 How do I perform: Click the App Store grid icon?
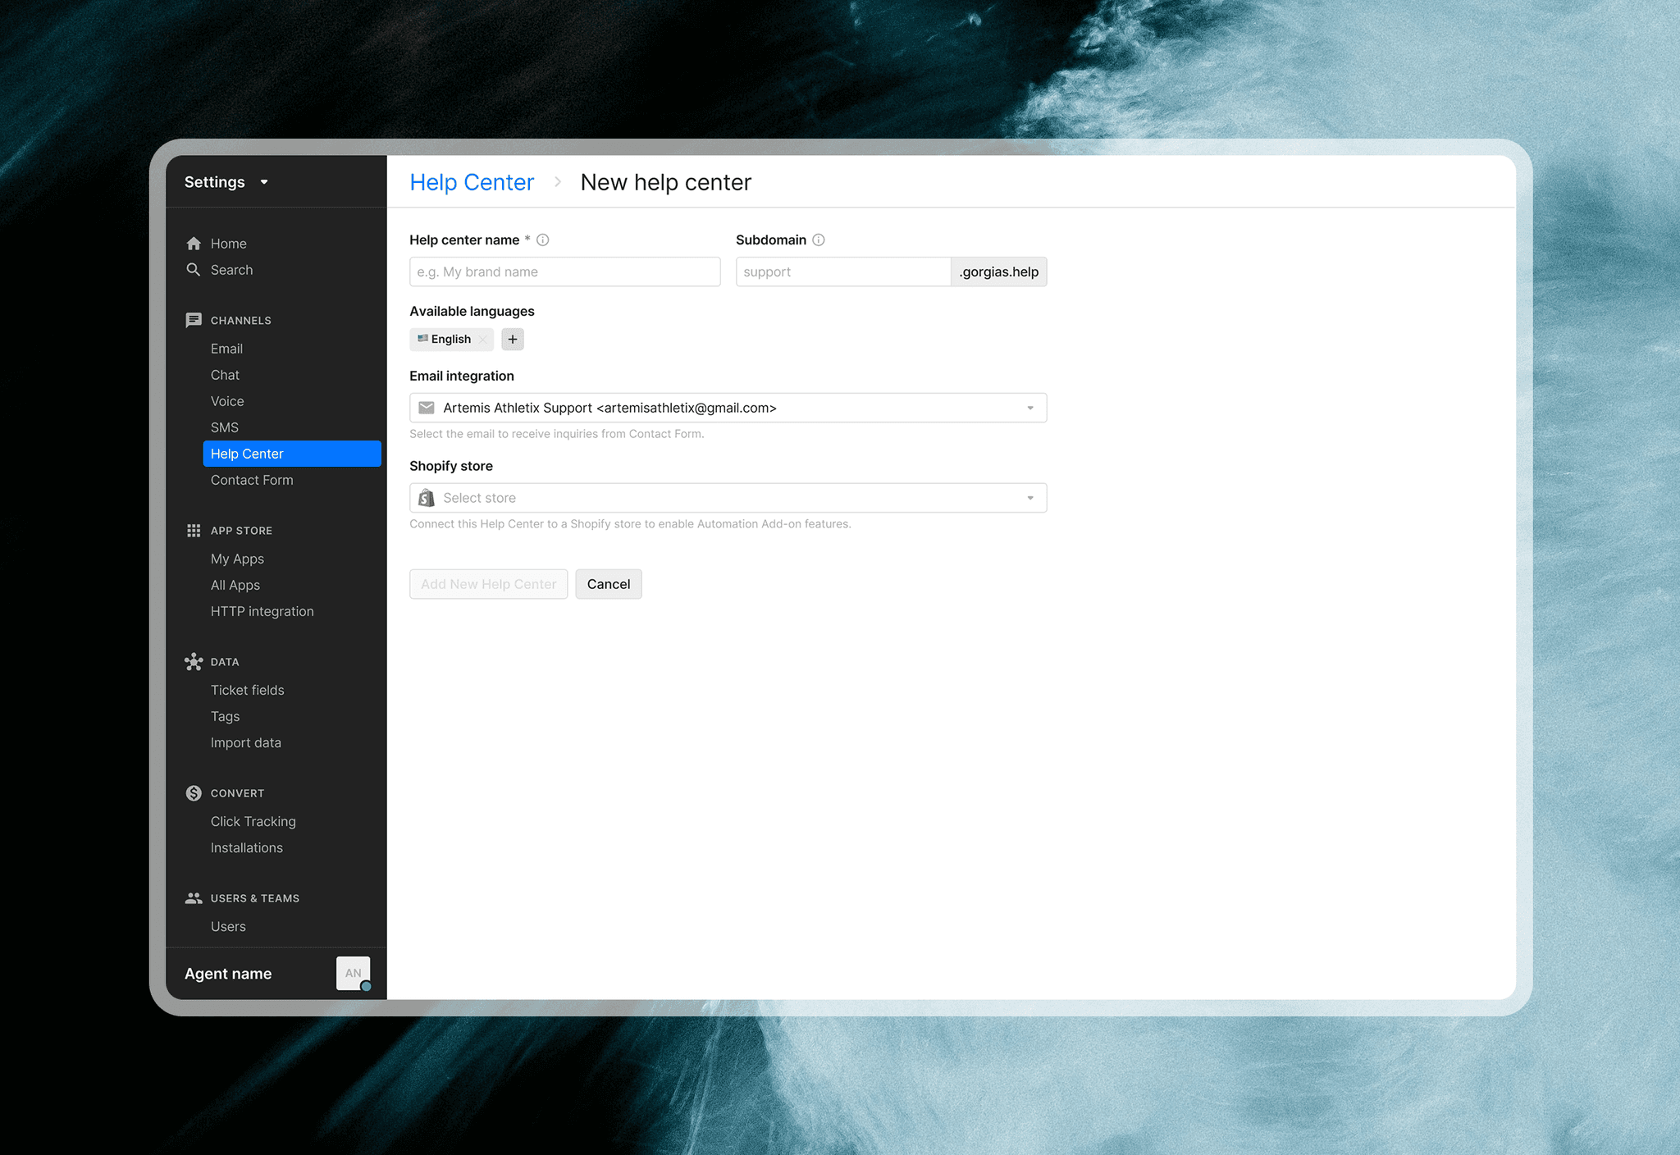(194, 531)
